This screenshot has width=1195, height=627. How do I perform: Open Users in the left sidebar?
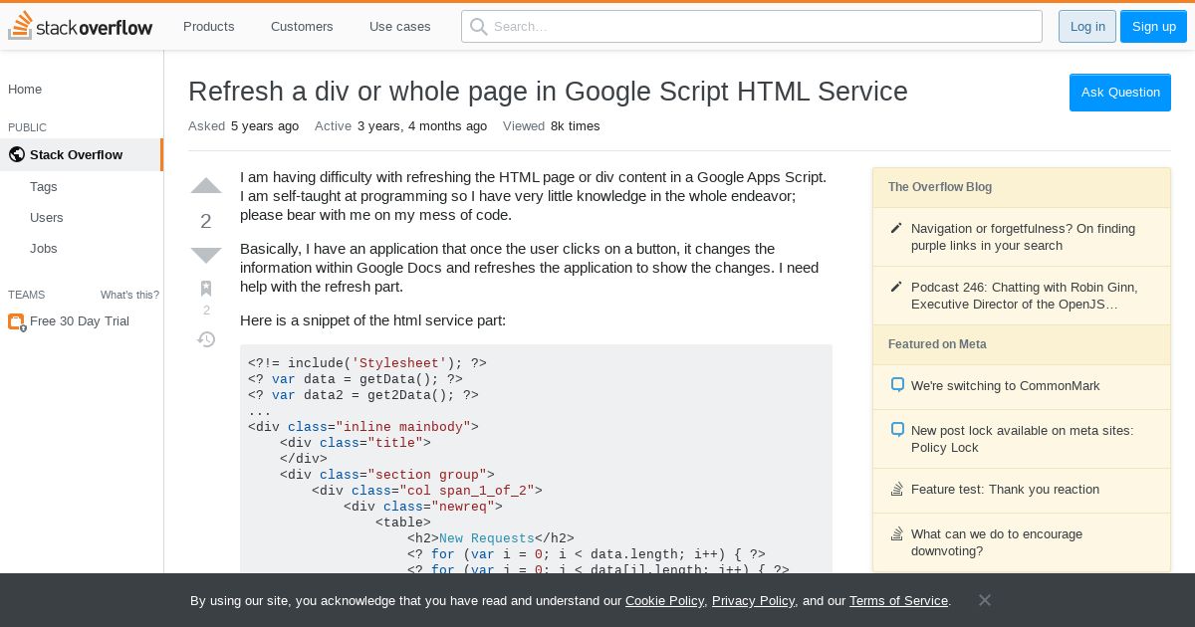pos(47,217)
